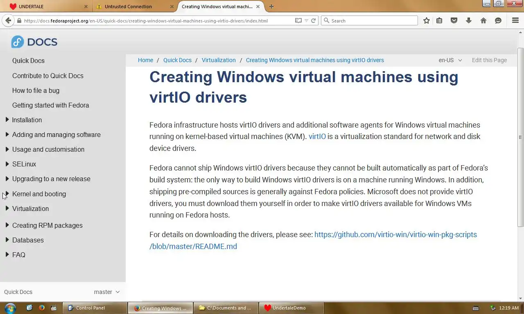Screen dimensions: 524x314
Task: Expand Adding and managing software
Action: click(7, 135)
